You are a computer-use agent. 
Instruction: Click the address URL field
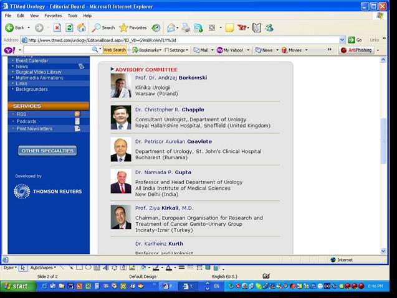point(179,40)
